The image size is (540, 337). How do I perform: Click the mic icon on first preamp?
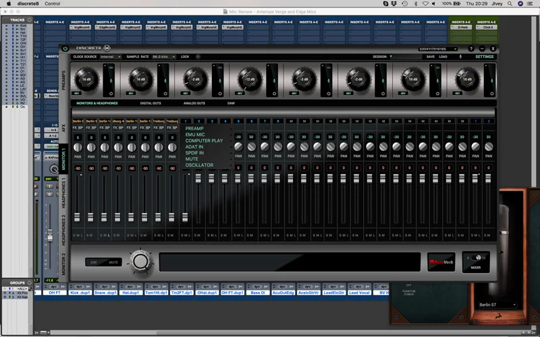tap(111, 81)
